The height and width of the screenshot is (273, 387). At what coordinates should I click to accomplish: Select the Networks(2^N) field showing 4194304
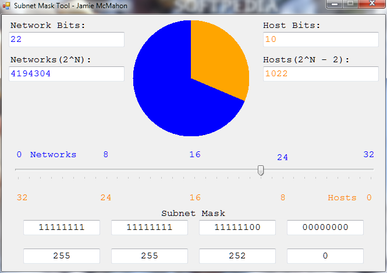tap(67, 74)
